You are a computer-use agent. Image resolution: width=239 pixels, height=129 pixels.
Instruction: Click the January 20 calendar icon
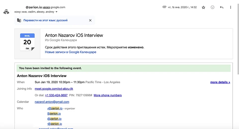coord(27,42)
